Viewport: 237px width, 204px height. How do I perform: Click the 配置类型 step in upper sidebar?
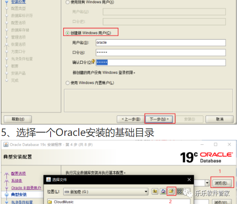click(x=18, y=9)
